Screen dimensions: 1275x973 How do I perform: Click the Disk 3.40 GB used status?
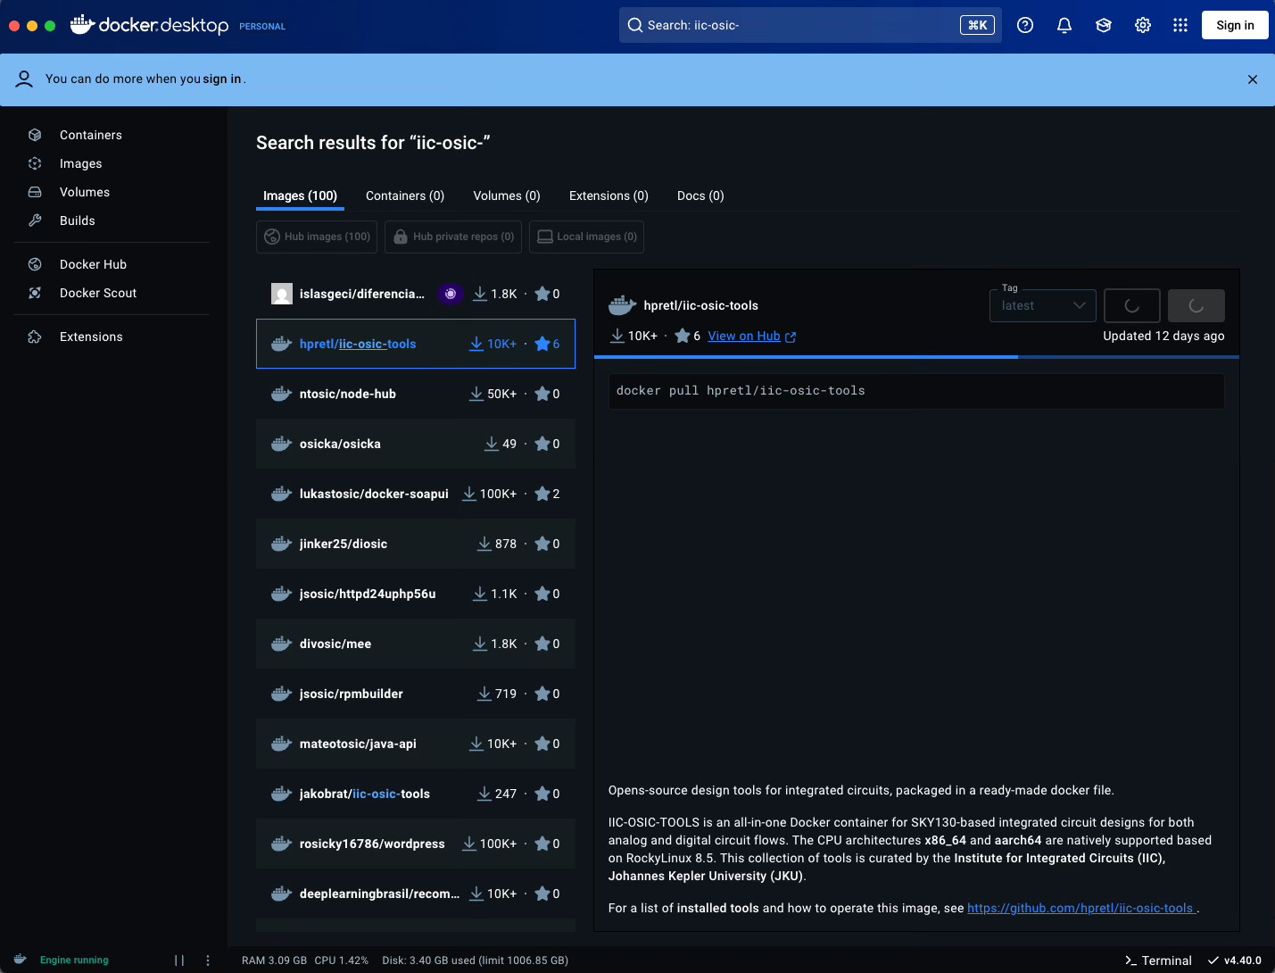(475, 961)
